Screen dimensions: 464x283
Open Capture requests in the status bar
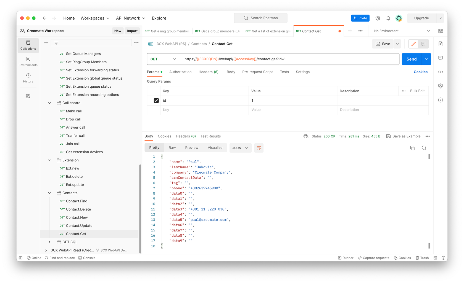tap(374, 258)
